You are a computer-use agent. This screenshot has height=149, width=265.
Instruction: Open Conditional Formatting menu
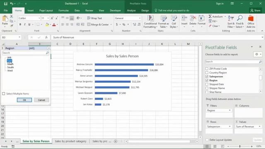[x=150, y=22]
